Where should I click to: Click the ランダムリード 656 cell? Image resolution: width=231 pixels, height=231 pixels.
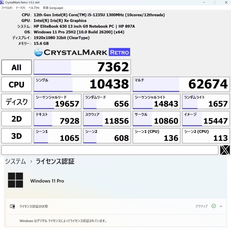click(x=107, y=102)
